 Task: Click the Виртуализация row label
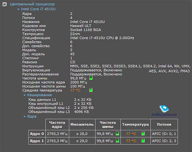(x=36, y=70)
